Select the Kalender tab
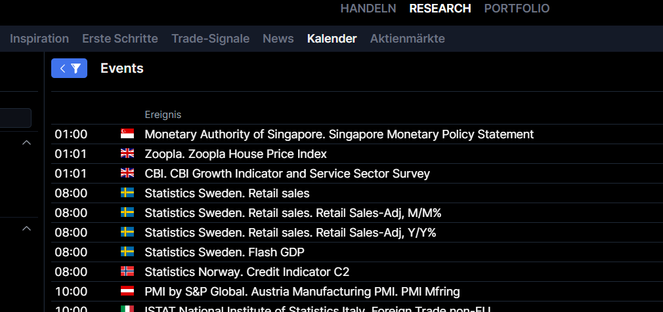Screen dimensions: 663x312 332,39
